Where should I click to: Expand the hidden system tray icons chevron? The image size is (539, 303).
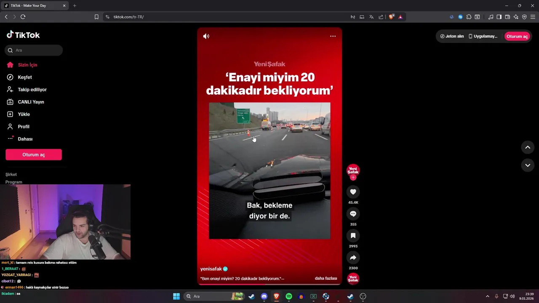[x=488, y=296]
